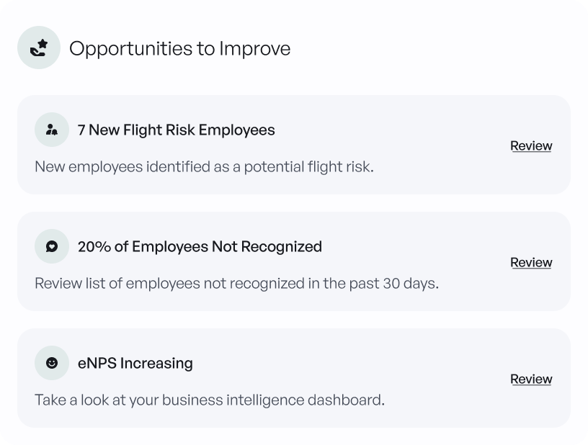Click the hand-with-star Opportunities icon
588x445 pixels.
(39, 48)
